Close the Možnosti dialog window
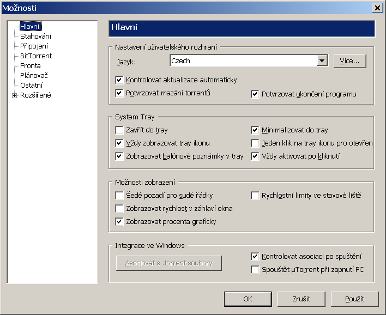Image resolution: width=386 pixels, height=315 pixels. pos(377,8)
